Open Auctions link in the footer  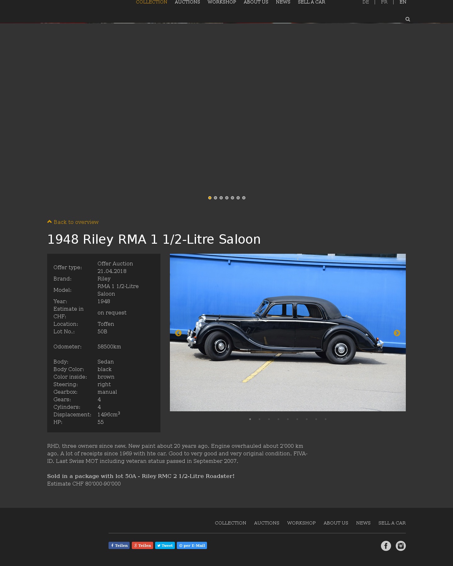pyautogui.click(x=267, y=523)
